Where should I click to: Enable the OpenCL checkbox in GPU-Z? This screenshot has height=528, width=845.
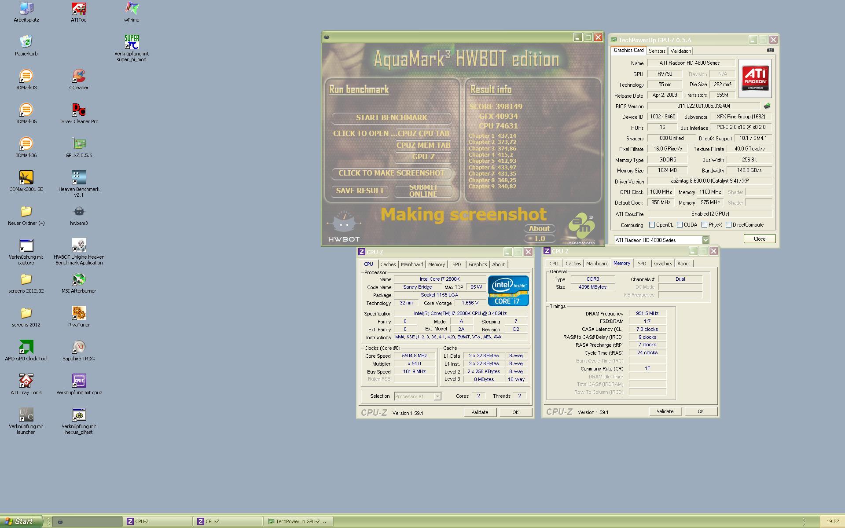(652, 225)
